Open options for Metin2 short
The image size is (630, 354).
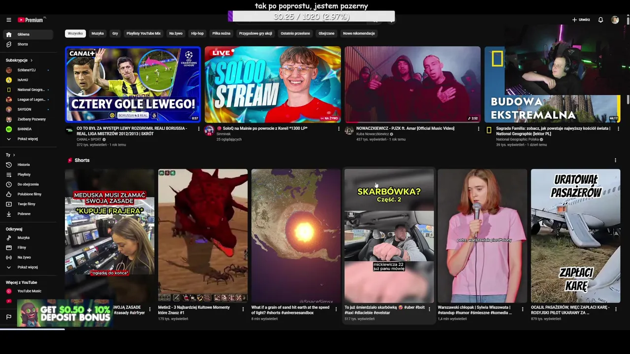coord(243,309)
